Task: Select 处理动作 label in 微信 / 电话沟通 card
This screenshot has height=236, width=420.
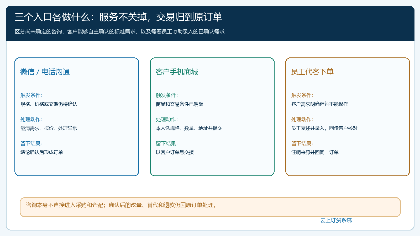Action: coord(31,119)
